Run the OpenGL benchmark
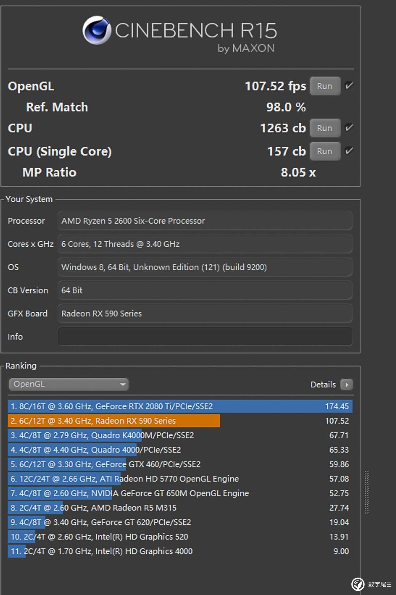 tap(325, 86)
